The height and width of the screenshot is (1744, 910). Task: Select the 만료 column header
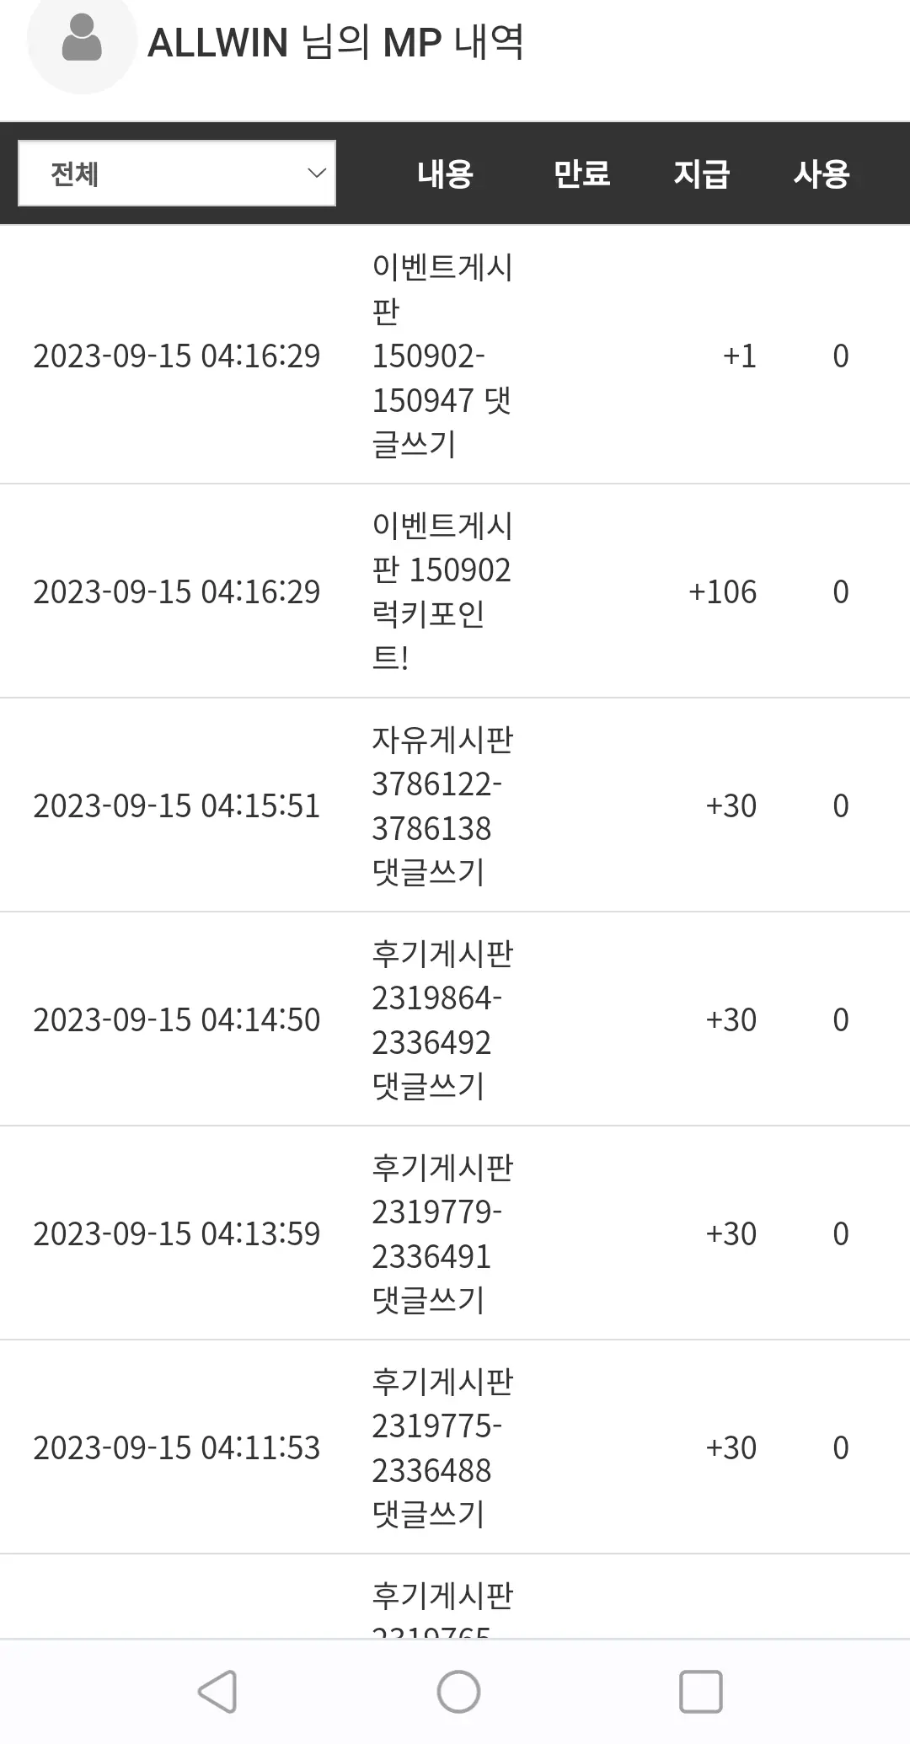tap(581, 174)
